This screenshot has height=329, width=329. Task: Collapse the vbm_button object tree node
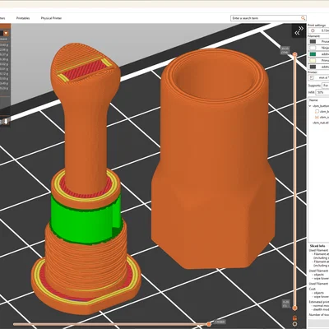point(310,106)
